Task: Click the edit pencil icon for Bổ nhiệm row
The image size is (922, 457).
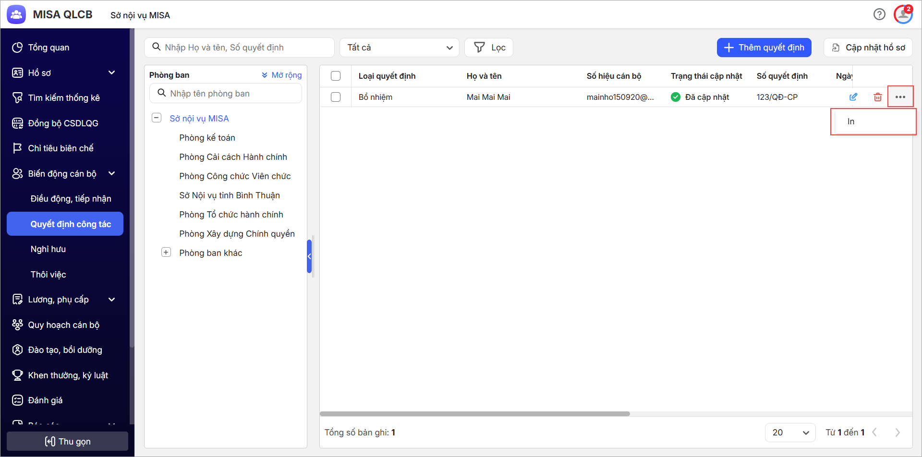Action: pyautogui.click(x=853, y=97)
